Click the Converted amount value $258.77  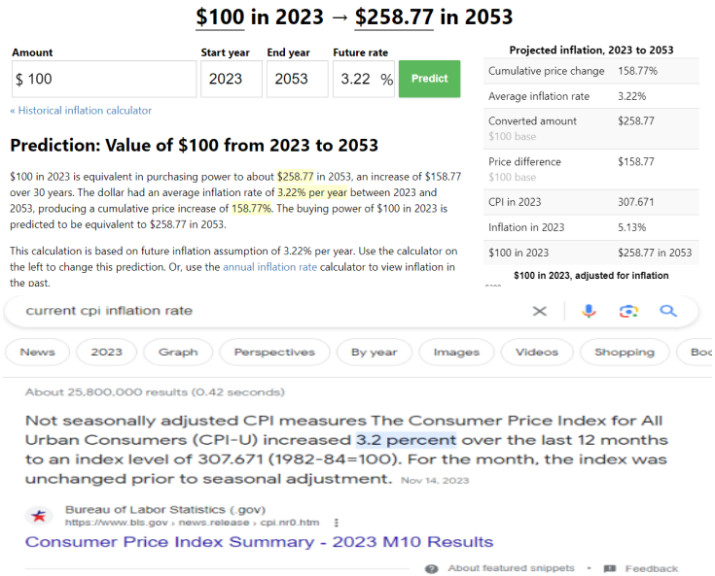coord(635,120)
